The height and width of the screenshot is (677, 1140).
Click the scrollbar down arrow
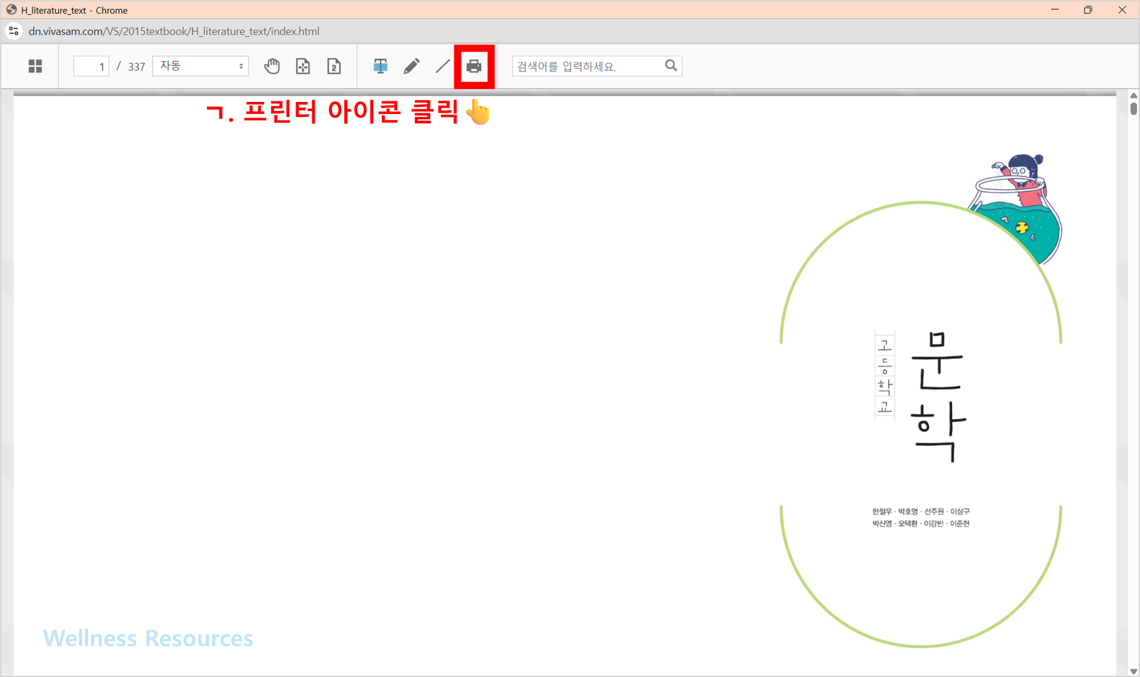[1133, 672]
